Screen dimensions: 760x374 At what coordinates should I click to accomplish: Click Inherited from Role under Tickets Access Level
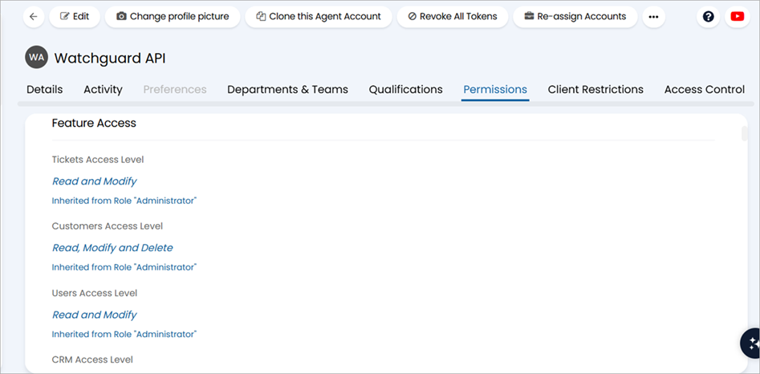(124, 201)
